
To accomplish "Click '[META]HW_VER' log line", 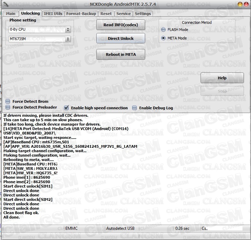I will click(30, 173).
